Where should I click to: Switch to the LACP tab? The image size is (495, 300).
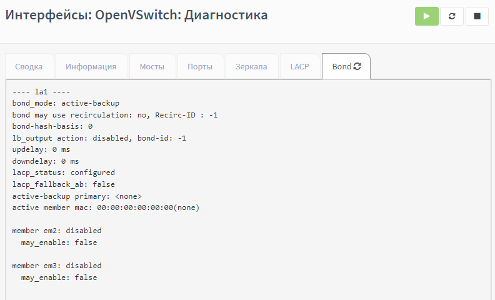coord(299,67)
